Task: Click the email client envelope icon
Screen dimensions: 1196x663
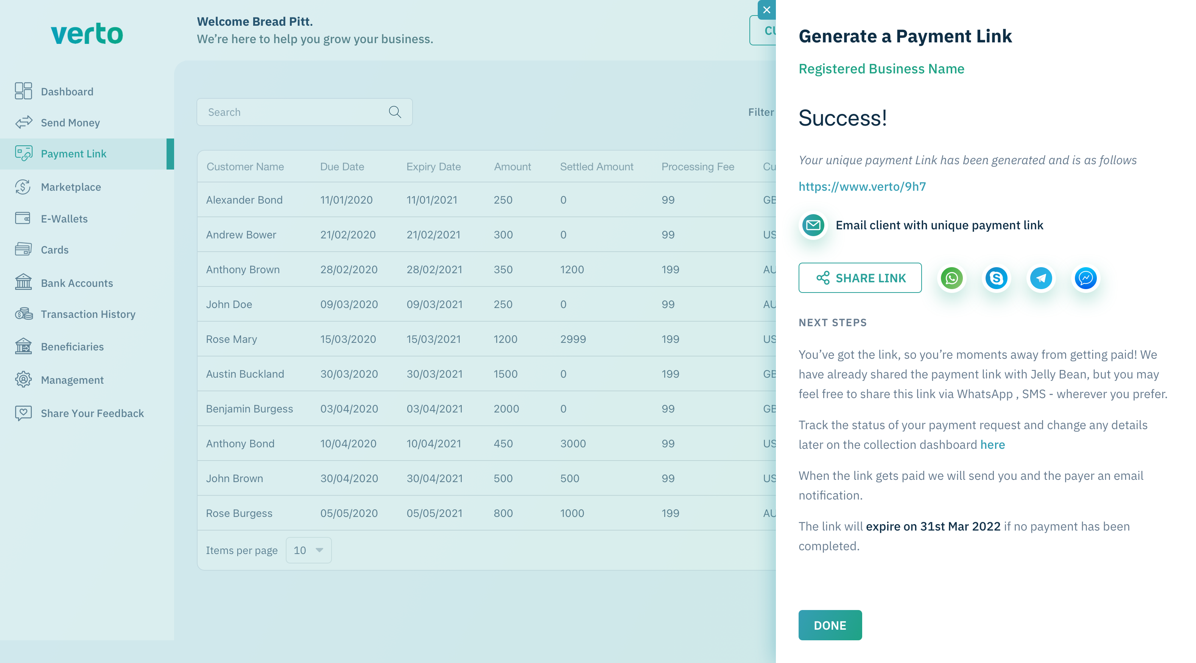Action: [813, 225]
